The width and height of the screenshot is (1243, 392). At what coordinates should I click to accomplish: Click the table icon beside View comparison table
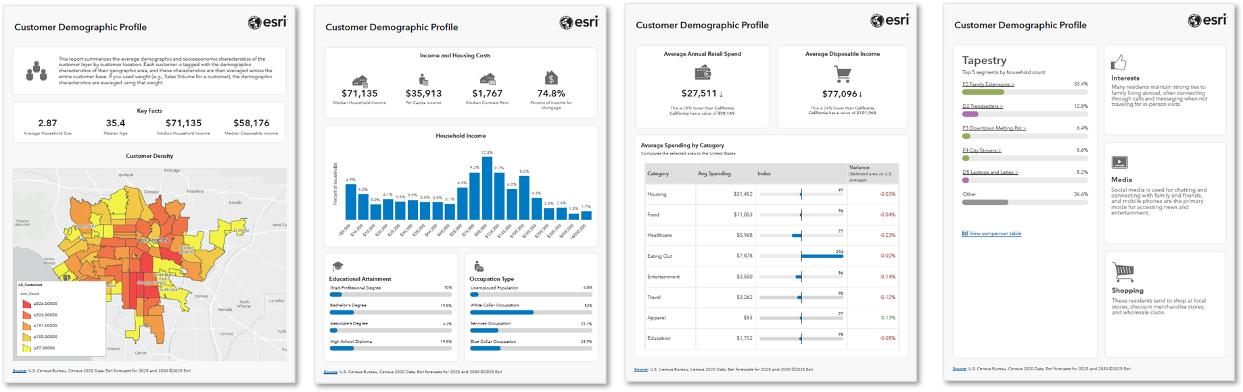965,233
